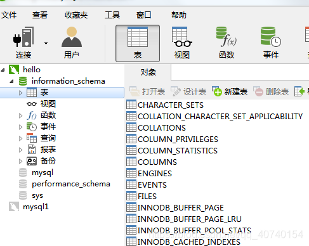The height and width of the screenshot is (246, 309).
Task: Expand the 备份 tree node
Action: point(20,161)
